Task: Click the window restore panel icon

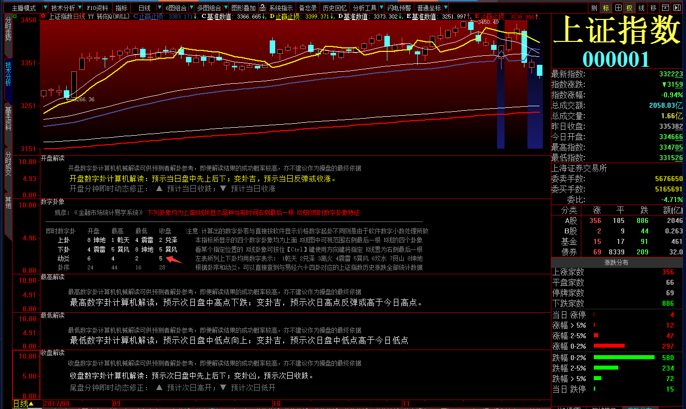Action: pos(665,8)
